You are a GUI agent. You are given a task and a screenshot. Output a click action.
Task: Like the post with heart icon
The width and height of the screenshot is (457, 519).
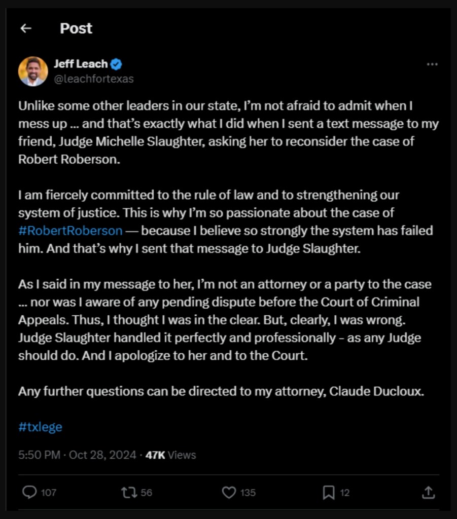pos(229,492)
